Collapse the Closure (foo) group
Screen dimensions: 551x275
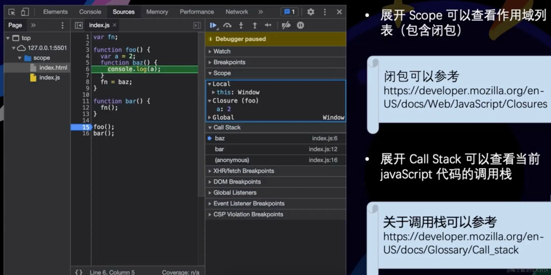pos(210,101)
